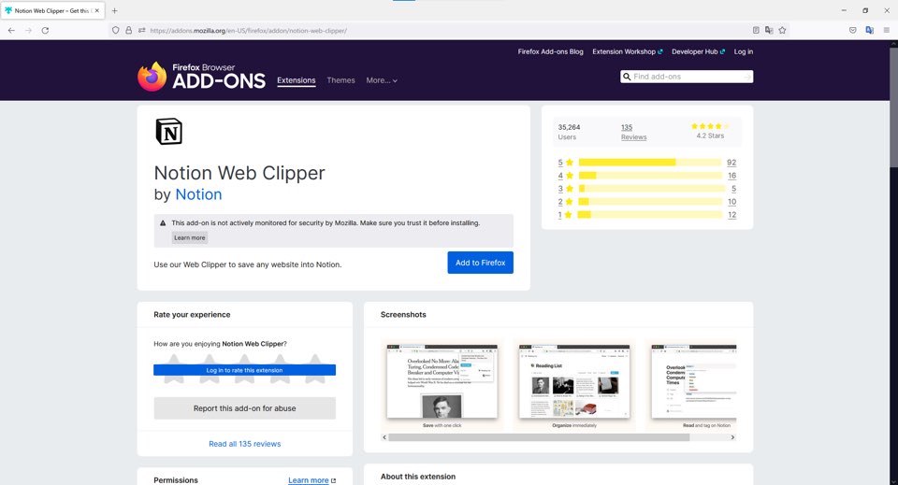Viewport: 898px width, 485px height.
Task: Click the 12 one-star review count
Action: (x=731, y=215)
